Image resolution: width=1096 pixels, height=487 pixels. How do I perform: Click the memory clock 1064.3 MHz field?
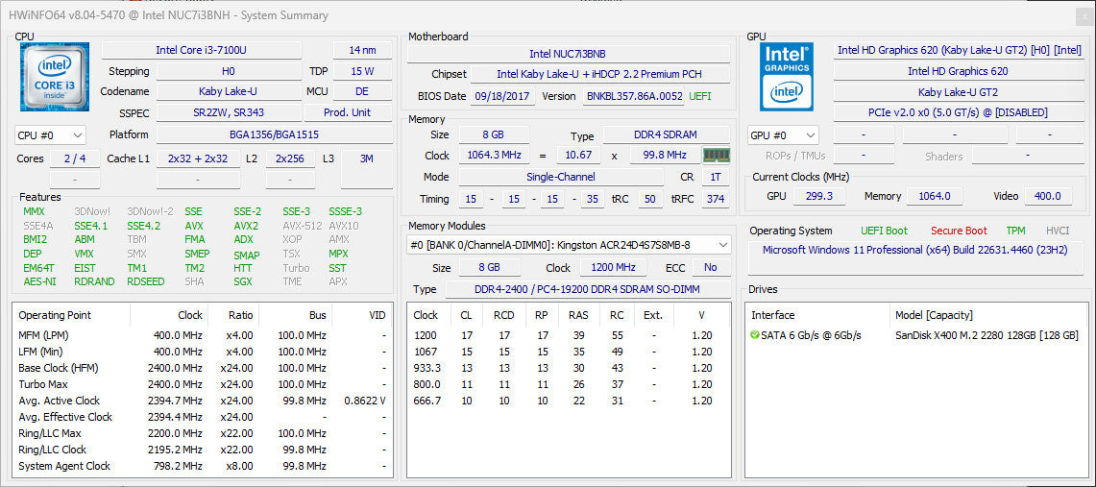[494, 155]
